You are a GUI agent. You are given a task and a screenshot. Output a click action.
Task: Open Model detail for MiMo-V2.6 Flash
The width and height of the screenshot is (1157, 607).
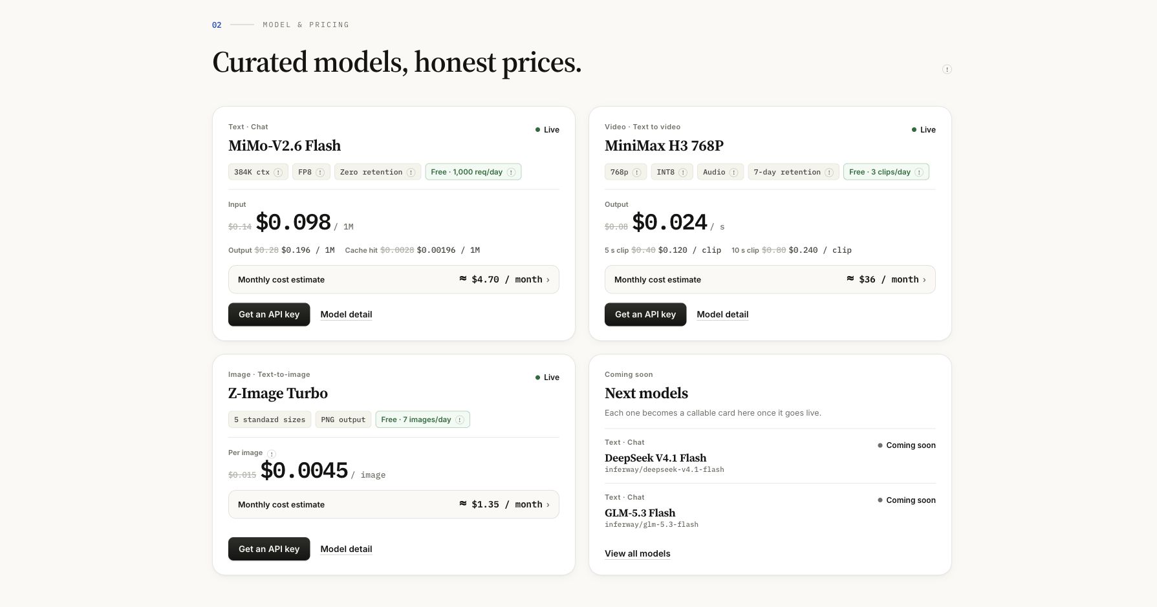pos(346,314)
